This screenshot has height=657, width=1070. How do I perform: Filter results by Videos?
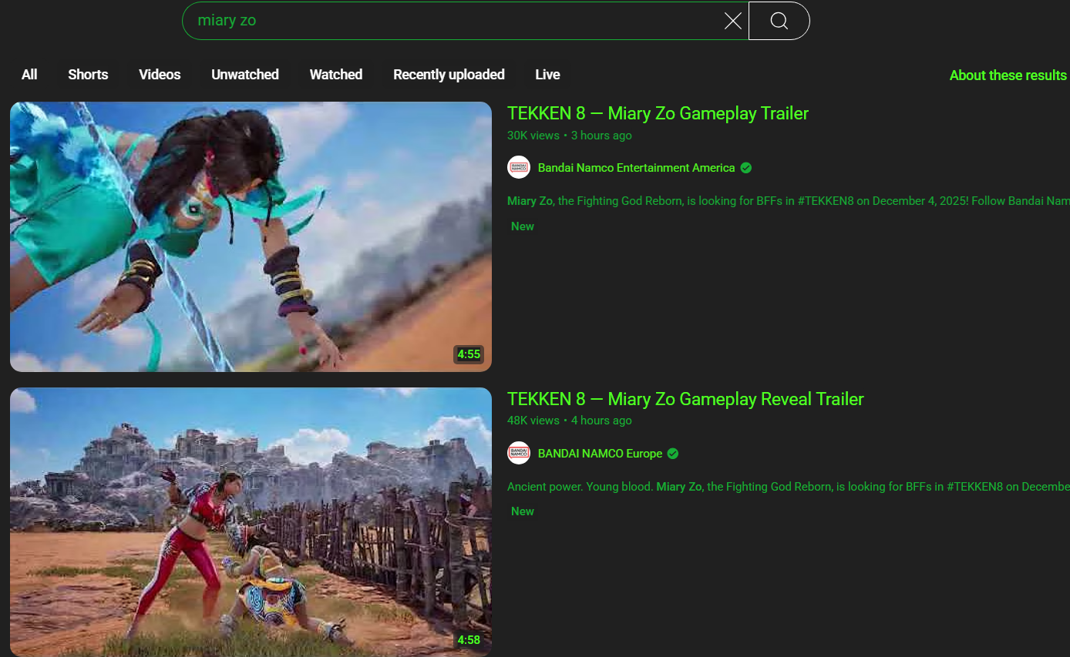point(160,75)
